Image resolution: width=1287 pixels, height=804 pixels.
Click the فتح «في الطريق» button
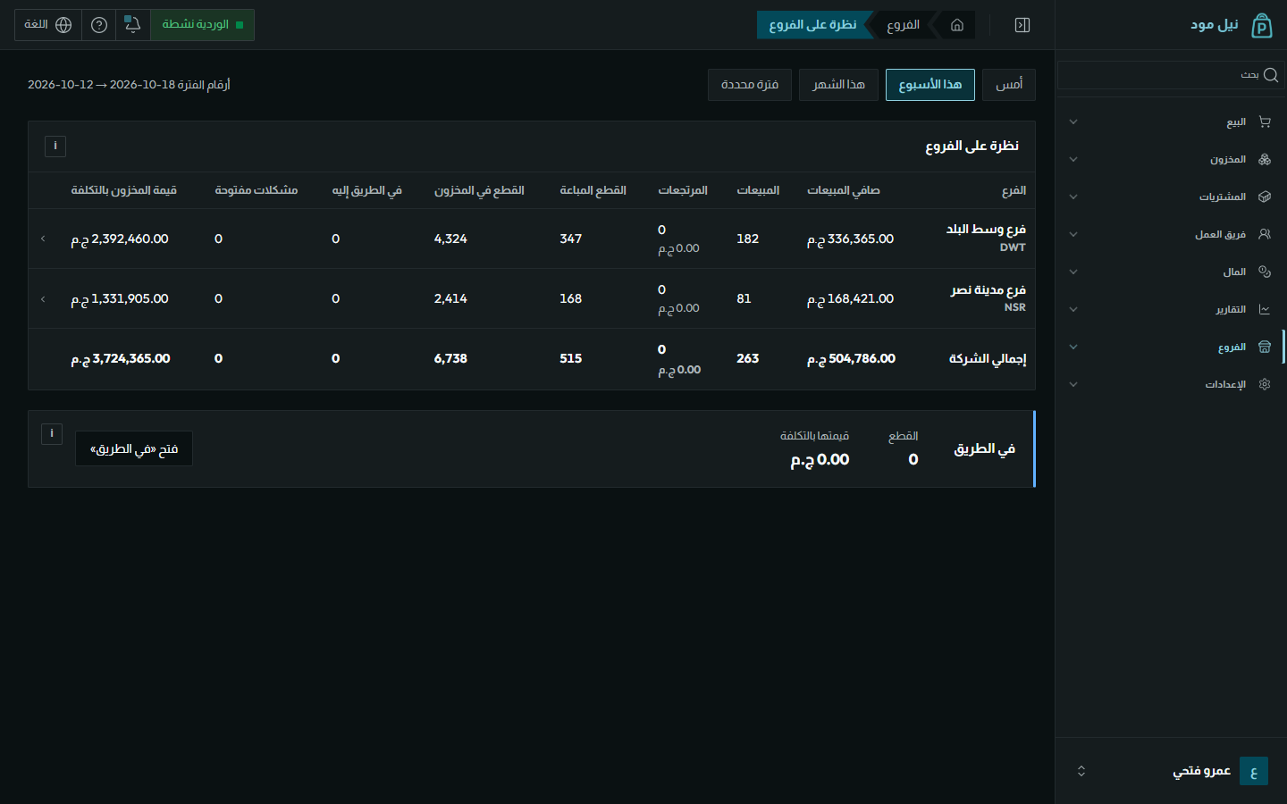pos(134,448)
